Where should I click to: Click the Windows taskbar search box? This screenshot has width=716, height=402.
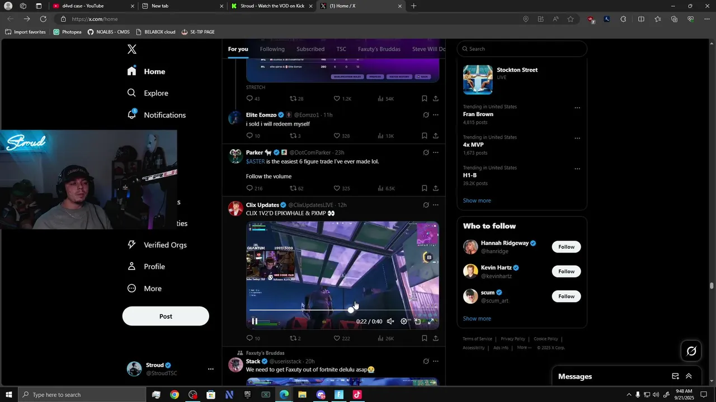click(82, 395)
